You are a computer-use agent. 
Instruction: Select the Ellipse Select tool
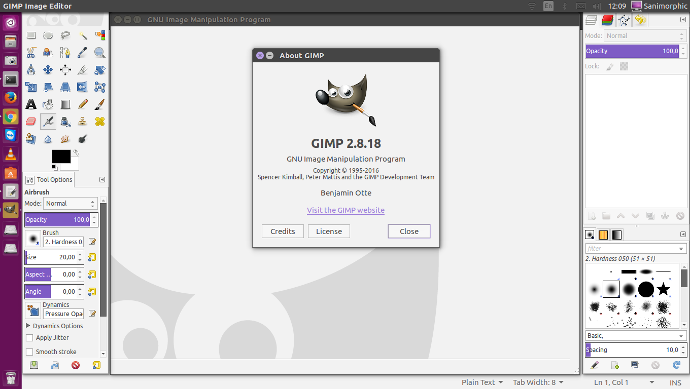tap(48, 35)
